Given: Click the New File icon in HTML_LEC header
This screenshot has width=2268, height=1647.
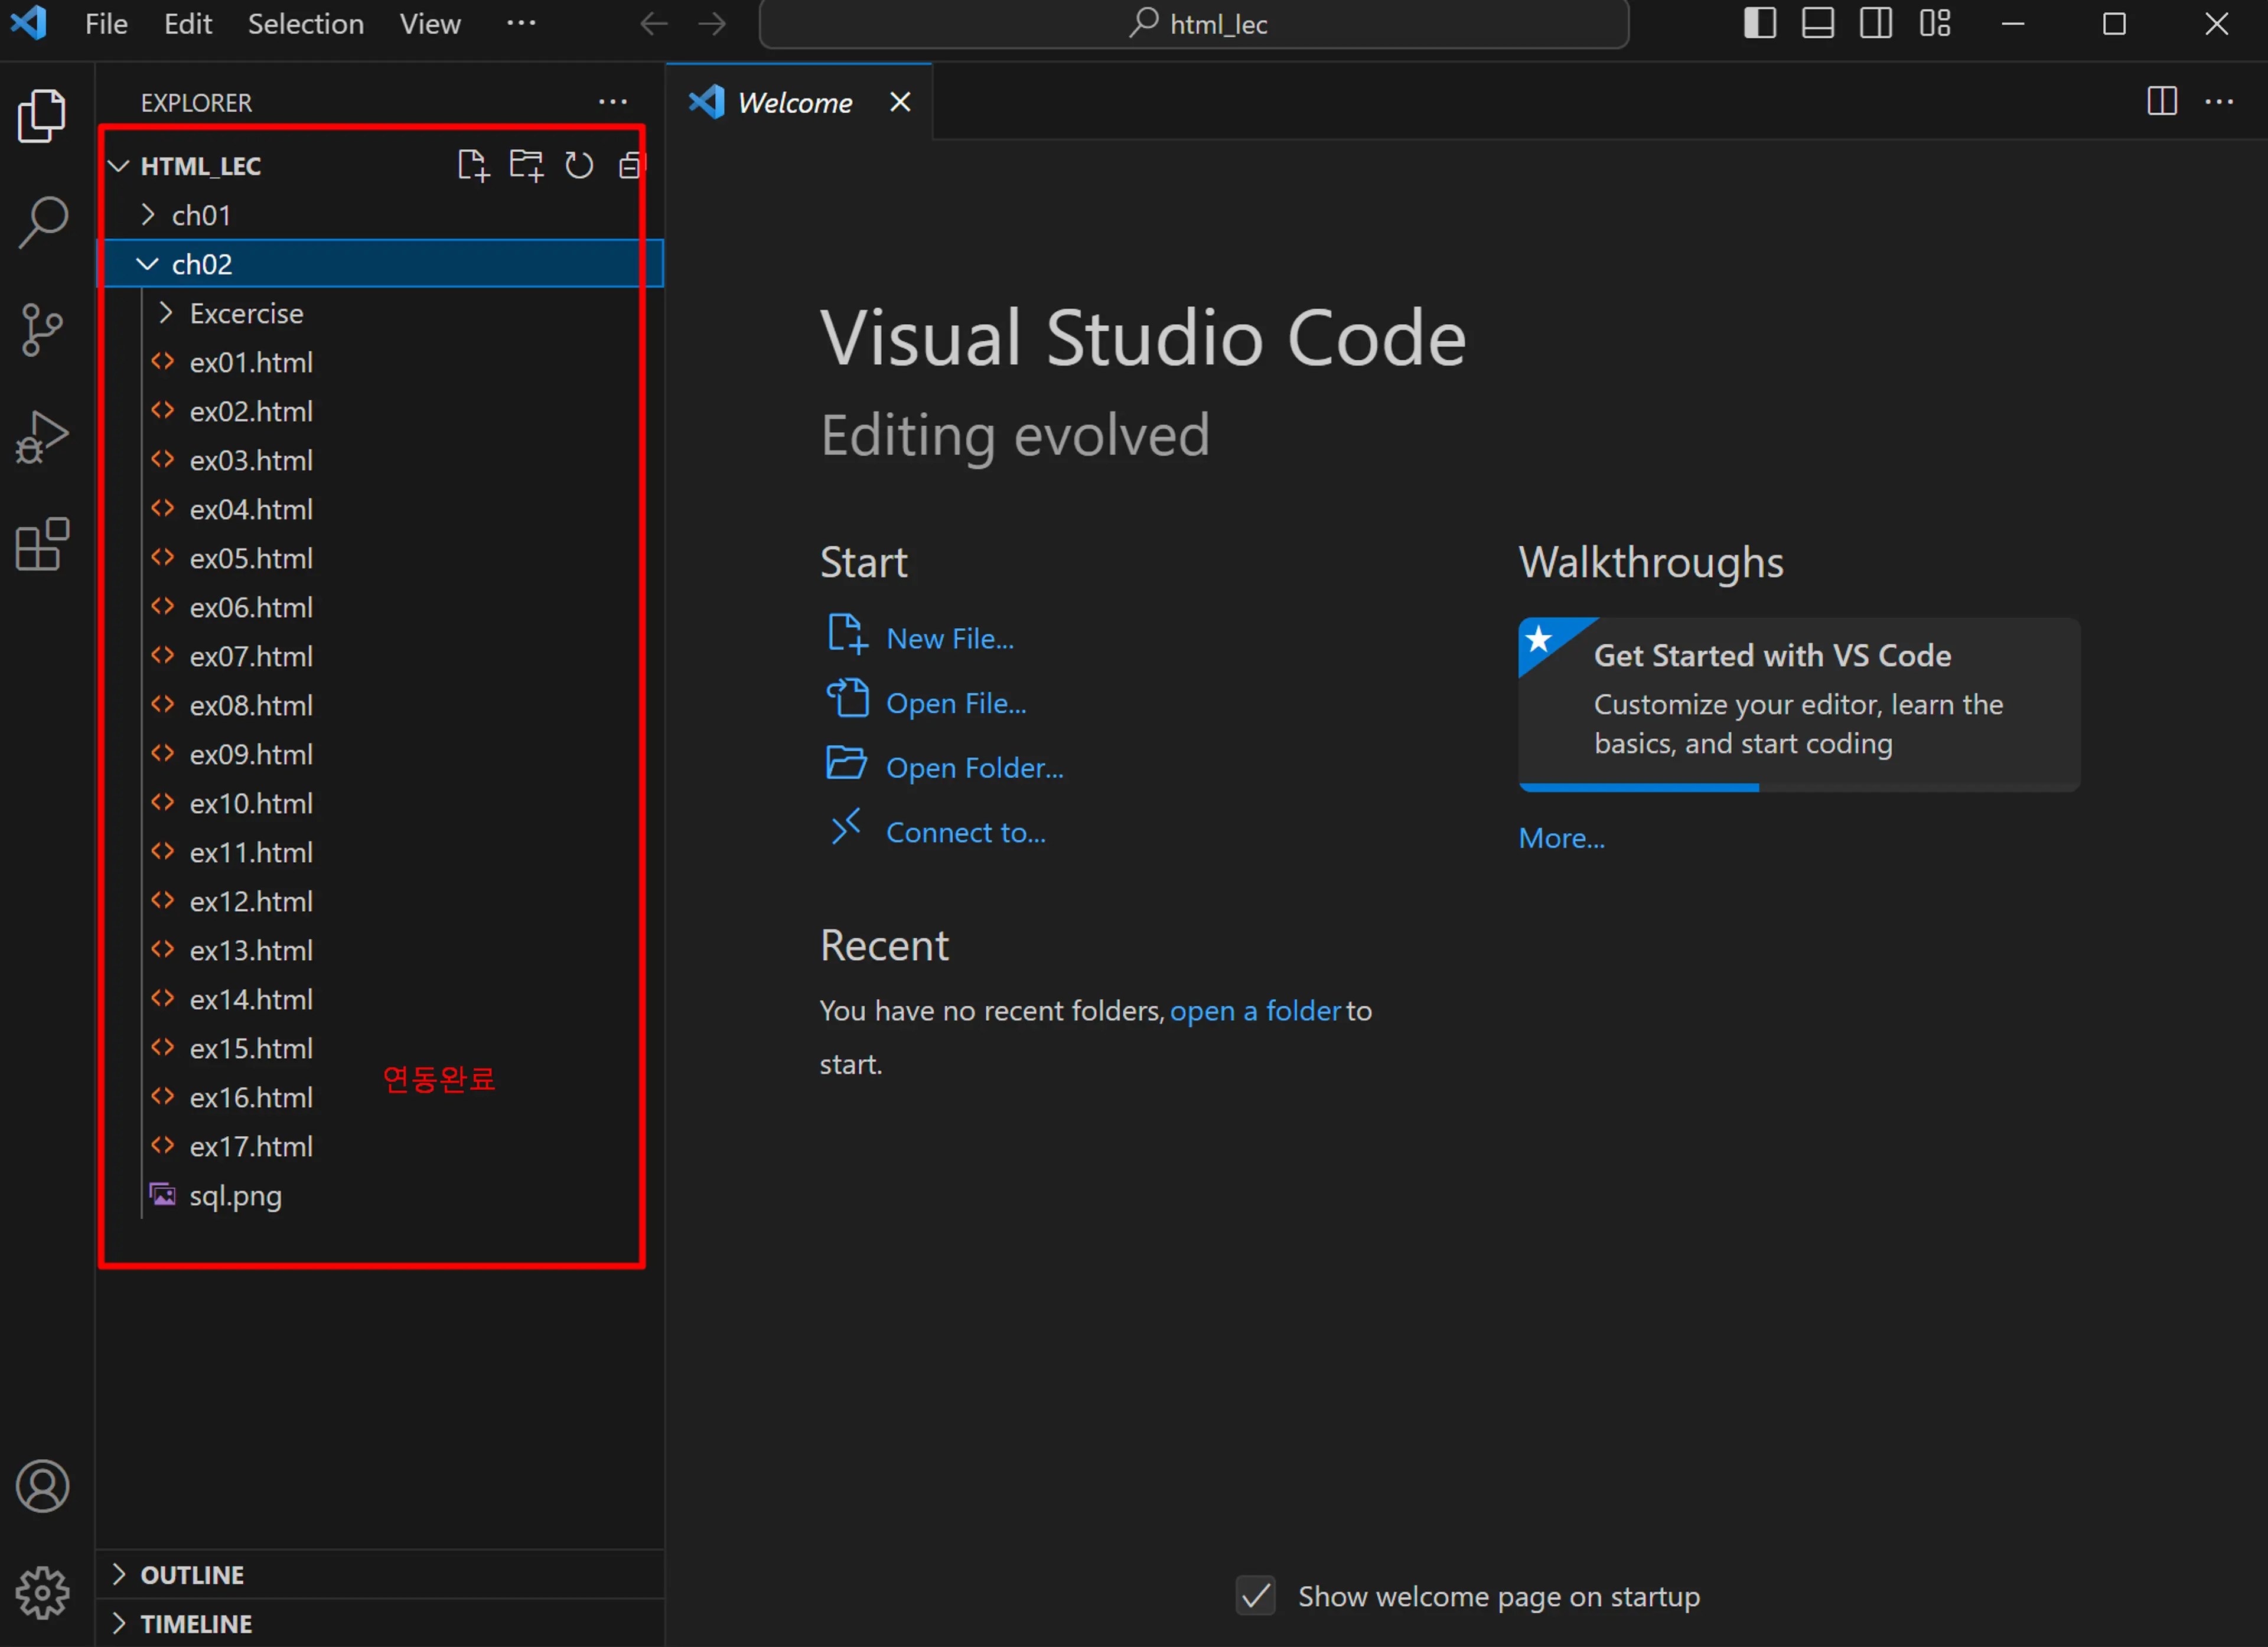Looking at the screenshot, I should (473, 165).
